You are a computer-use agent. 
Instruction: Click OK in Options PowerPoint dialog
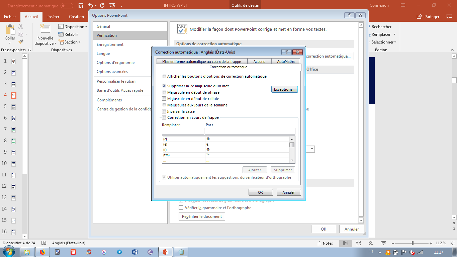pos(324,229)
